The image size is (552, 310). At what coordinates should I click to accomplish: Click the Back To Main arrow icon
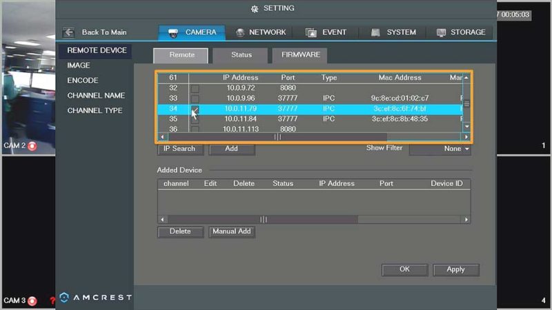68,32
